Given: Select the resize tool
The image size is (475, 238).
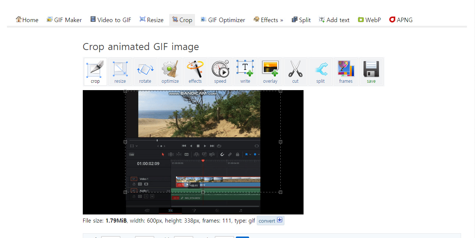Looking at the screenshot, I should click(x=120, y=72).
